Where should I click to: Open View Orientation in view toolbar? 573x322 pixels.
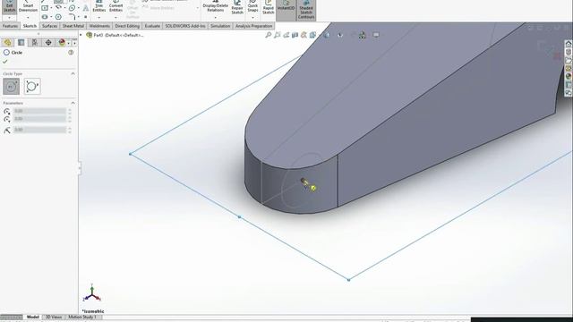pos(312,35)
